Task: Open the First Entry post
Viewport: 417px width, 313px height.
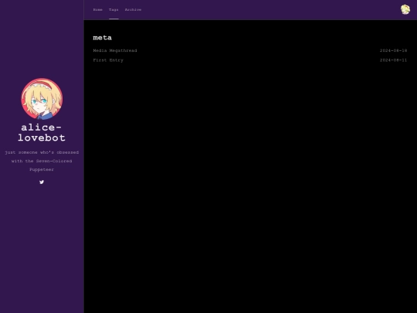Action: [108, 60]
